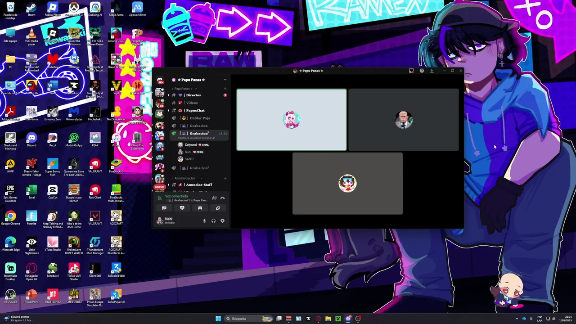The height and width of the screenshot is (324, 576).
Task: Open the Videos text channel
Action: (199, 103)
